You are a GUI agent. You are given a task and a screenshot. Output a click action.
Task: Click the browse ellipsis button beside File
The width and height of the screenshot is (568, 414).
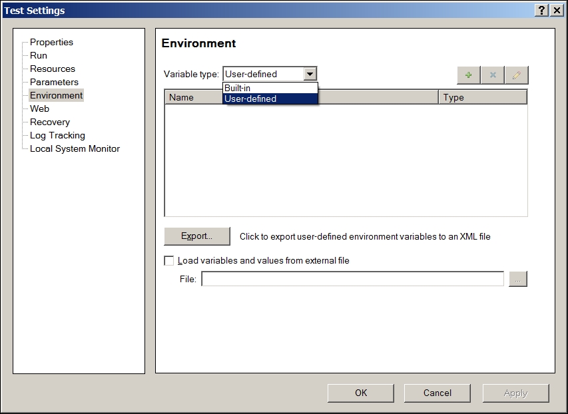click(x=517, y=280)
